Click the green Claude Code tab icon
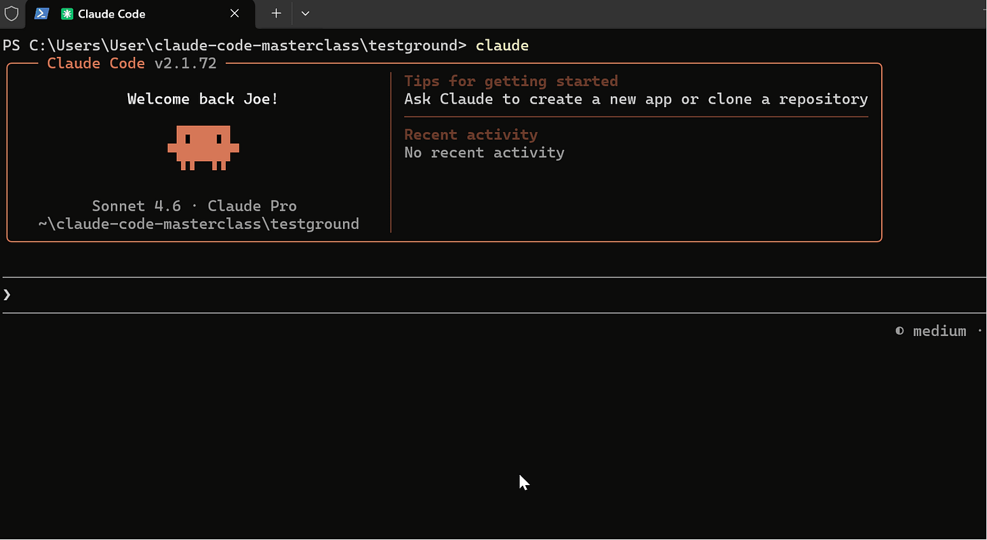 [x=66, y=14]
